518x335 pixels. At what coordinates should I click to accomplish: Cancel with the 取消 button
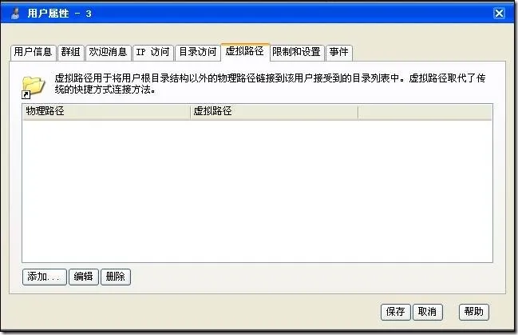point(428,312)
